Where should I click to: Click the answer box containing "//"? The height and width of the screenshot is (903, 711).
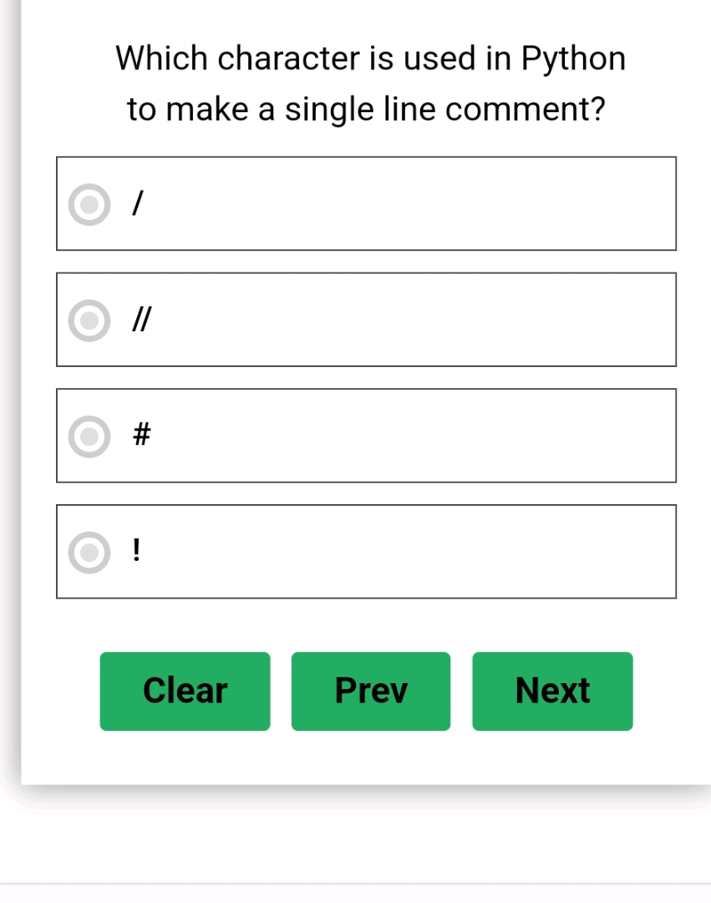coord(366,318)
